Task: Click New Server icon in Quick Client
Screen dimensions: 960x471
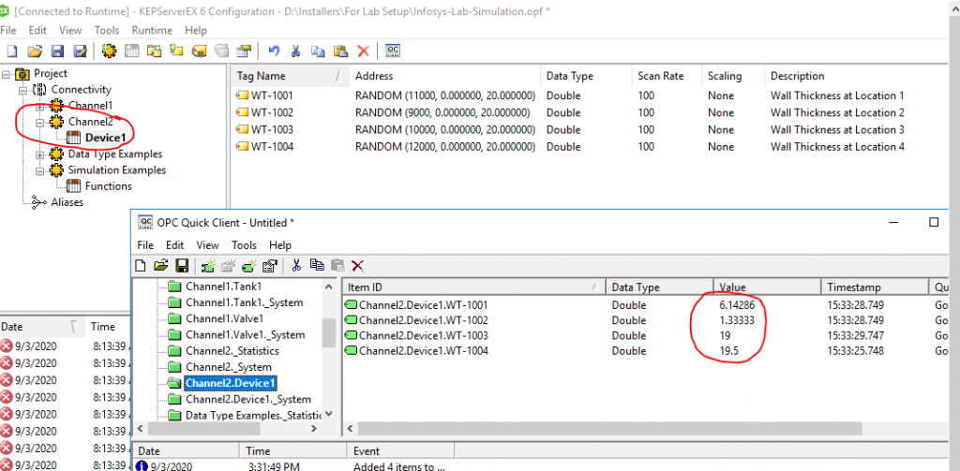Action: (x=208, y=266)
